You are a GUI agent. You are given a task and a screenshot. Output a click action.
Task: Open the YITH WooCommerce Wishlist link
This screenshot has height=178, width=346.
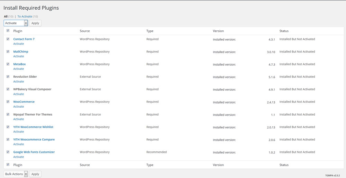[33, 127]
